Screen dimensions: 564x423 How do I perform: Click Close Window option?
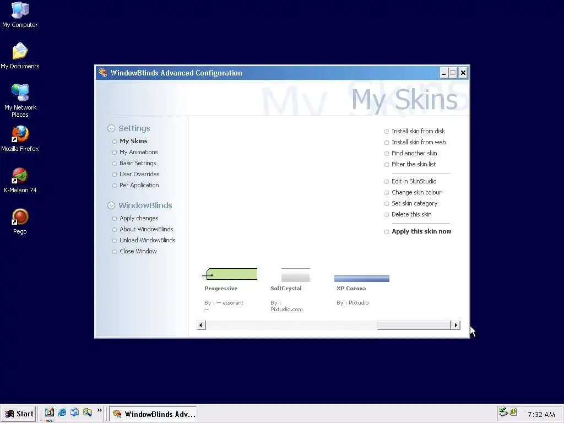[x=138, y=251]
